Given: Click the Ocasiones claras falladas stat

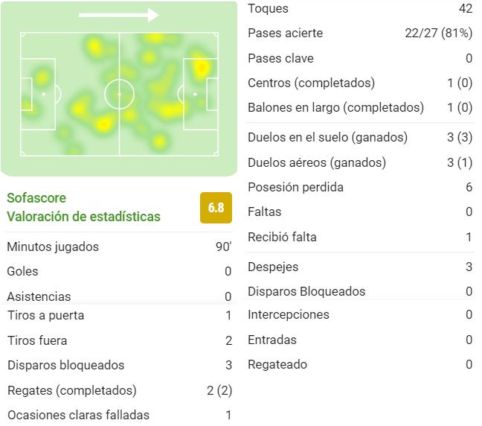Looking at the screenshot, I should pyautogui.click(x=119, y=415).
